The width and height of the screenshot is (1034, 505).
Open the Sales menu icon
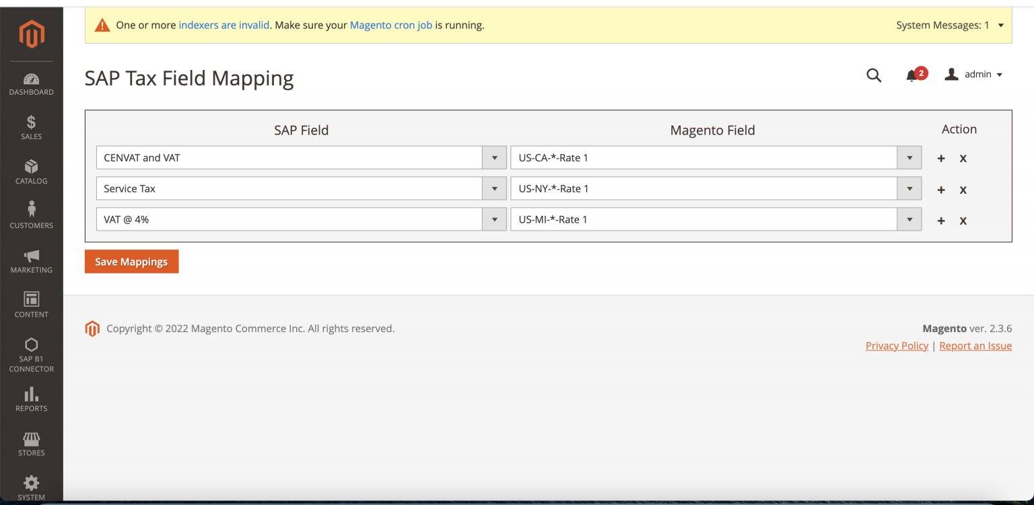tap(31, 126)
